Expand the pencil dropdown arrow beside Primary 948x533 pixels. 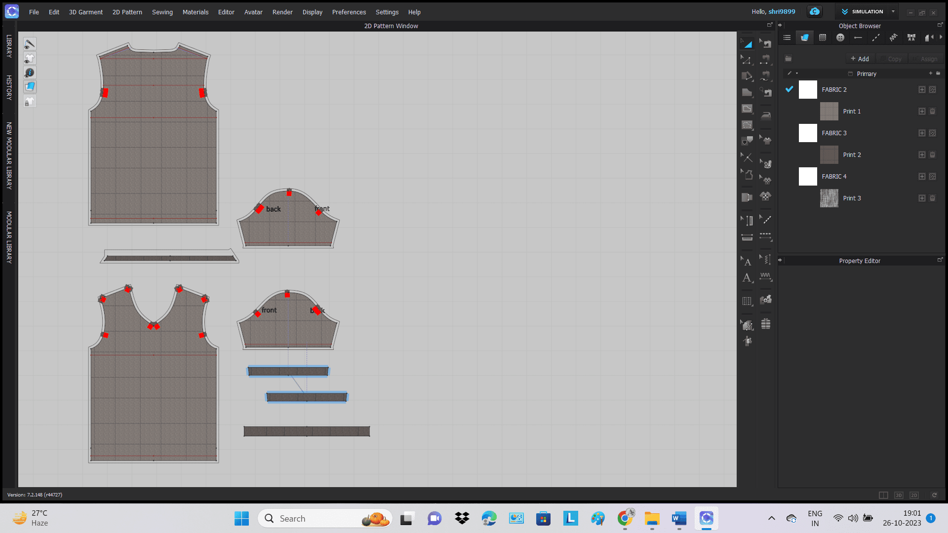click(797, 74)
